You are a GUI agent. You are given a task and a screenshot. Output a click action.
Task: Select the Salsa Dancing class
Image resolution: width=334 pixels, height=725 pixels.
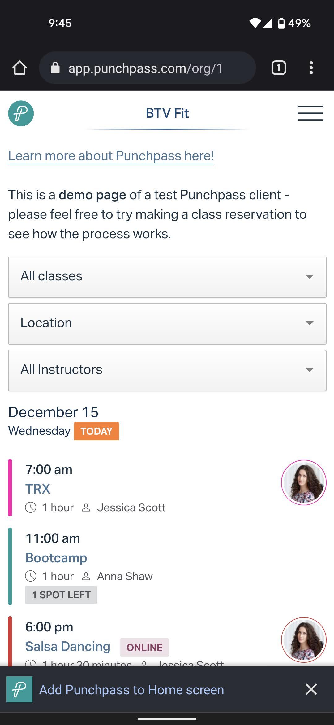tap(68, 646)
